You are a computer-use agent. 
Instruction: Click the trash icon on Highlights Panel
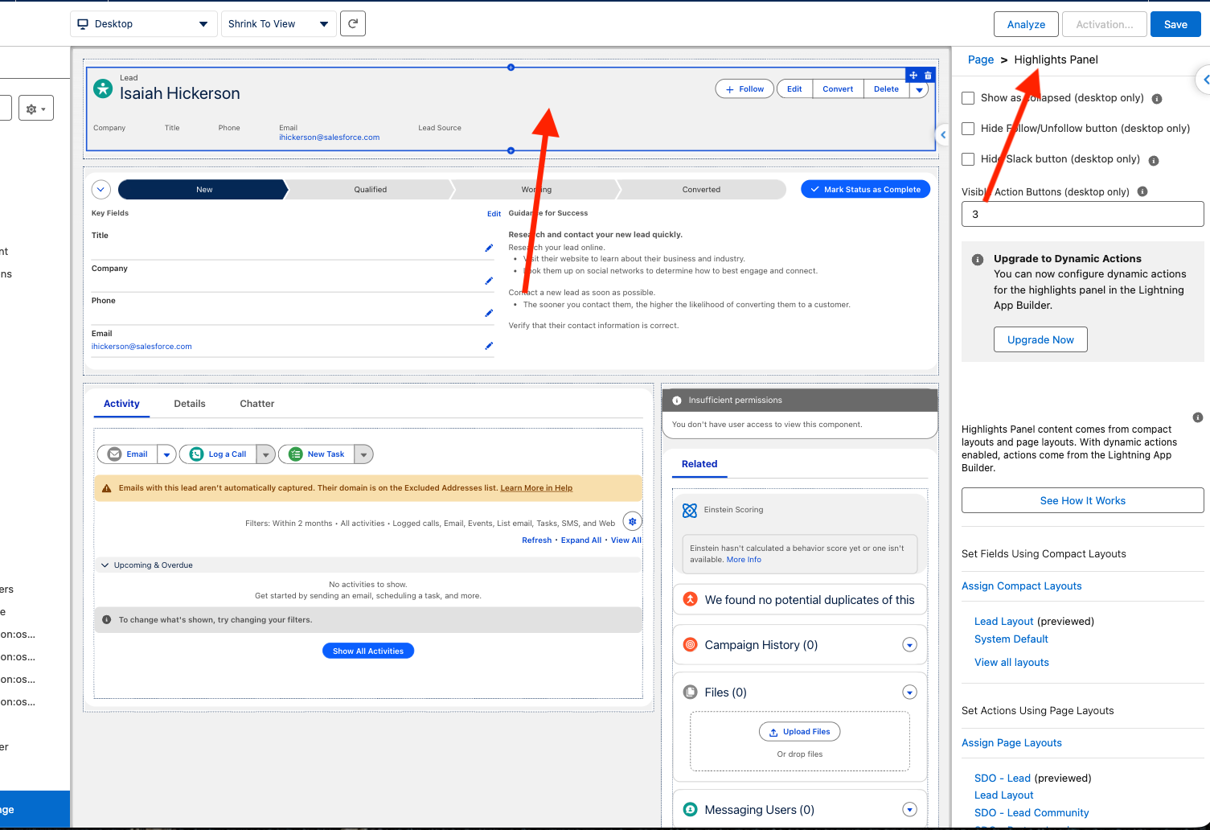tap(928, 76)
